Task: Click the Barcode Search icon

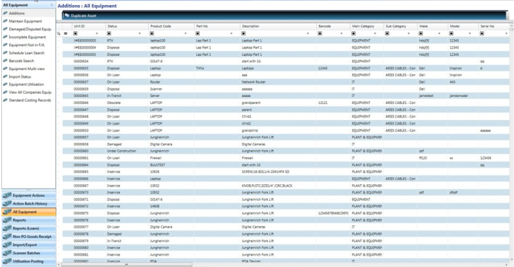Action: point(5,60)
